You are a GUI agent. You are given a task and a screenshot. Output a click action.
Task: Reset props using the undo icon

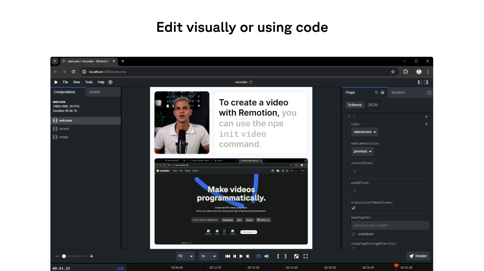tap(376, 92)
